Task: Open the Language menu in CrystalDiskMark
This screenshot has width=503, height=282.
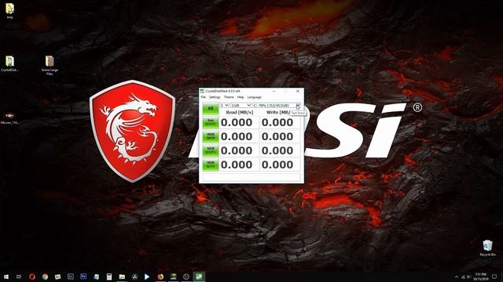Action: [x=255, y=97]
